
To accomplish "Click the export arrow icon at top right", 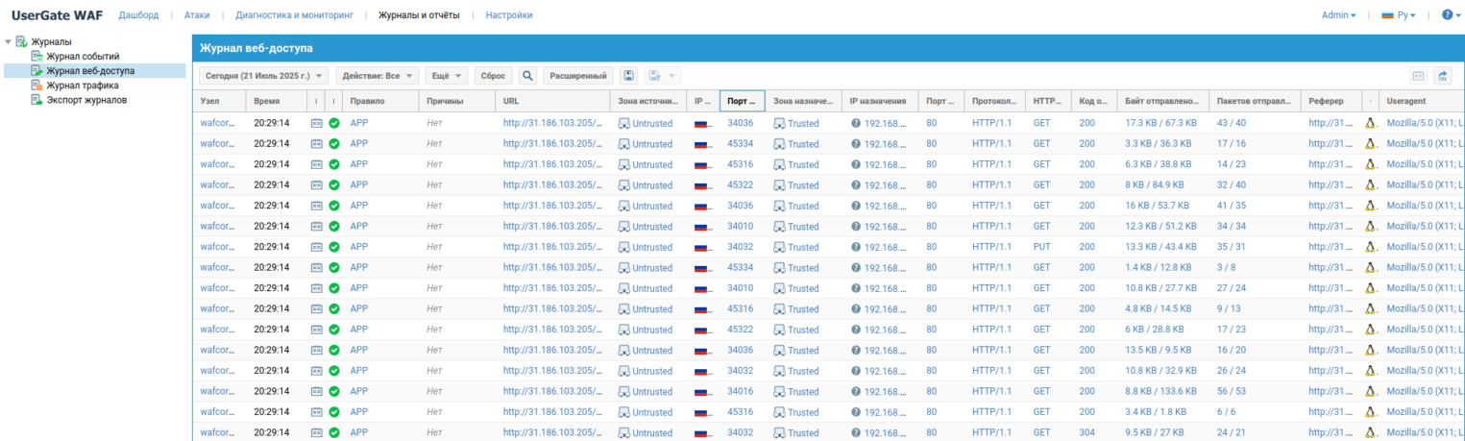I will coord(1442,76).
